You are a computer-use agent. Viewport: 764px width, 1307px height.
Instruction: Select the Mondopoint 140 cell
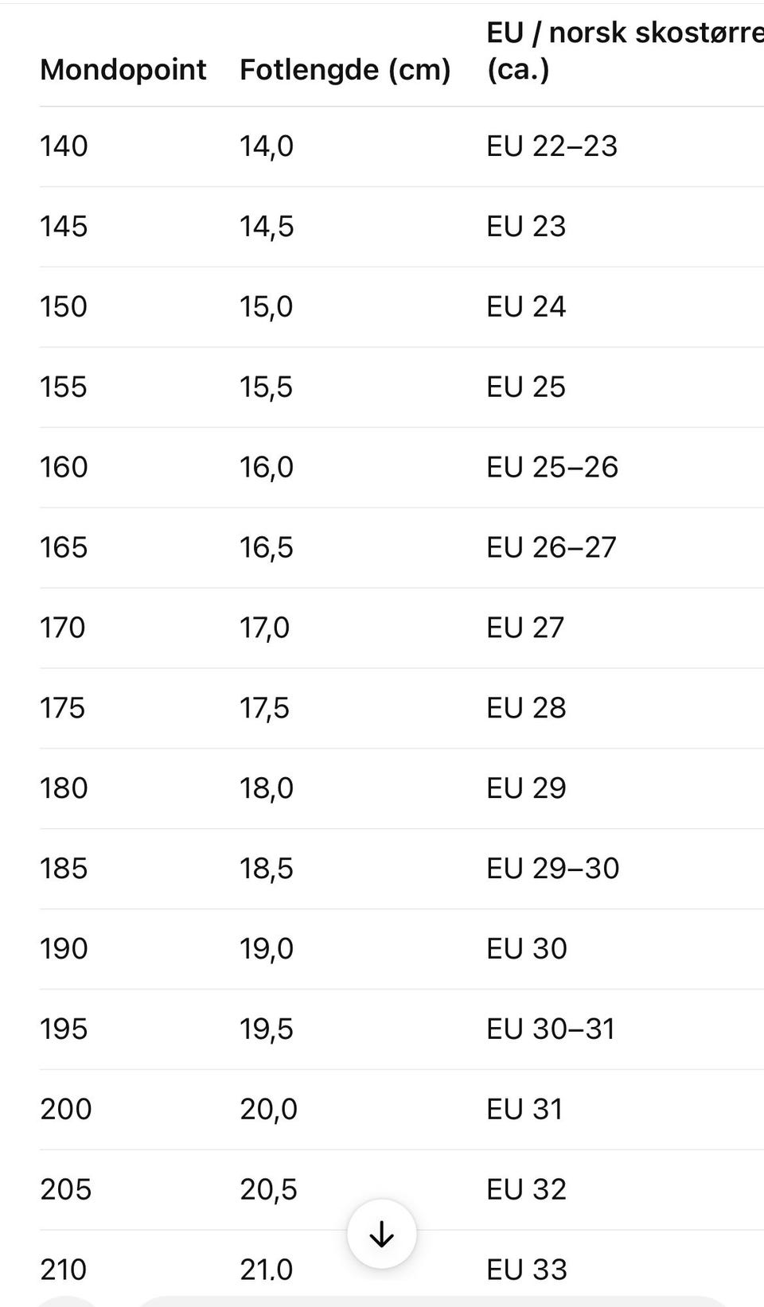click(x=64, y=146)
